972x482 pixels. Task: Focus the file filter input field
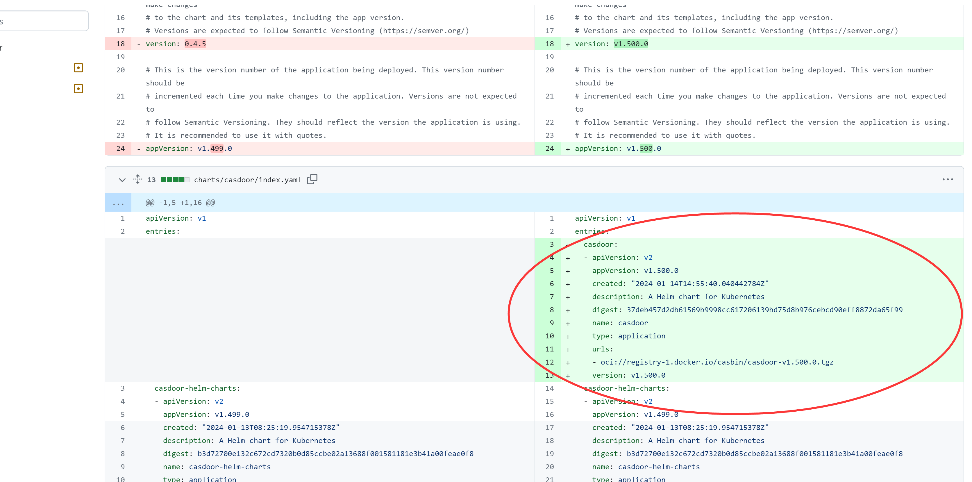[43, 21]
